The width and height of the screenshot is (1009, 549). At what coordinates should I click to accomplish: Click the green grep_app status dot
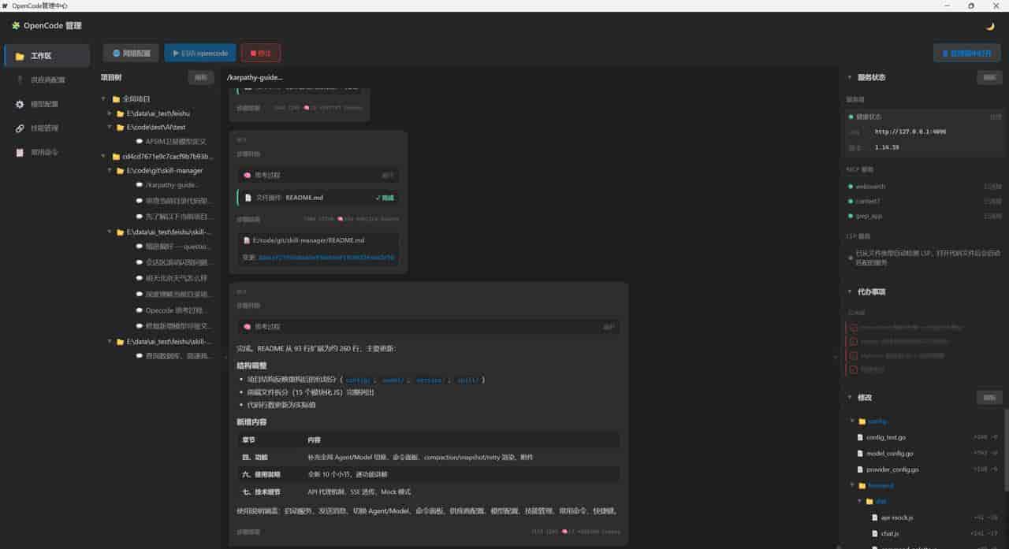[x=851, y=215]
